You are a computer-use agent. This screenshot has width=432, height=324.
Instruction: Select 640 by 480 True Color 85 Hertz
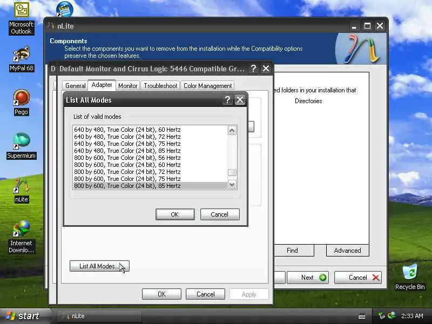click(150, 151)
